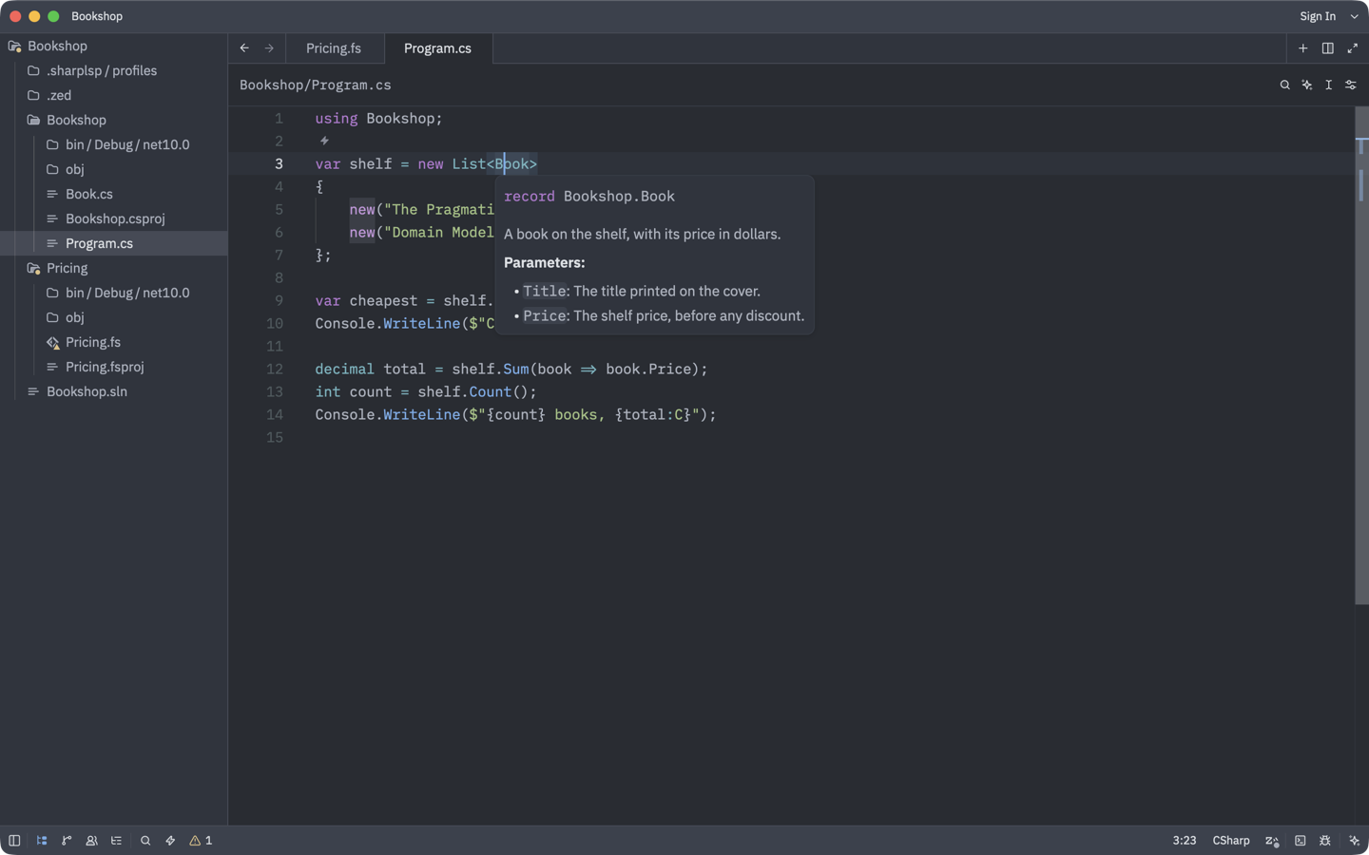Zoom the pane with the expand arrows icon
Viewport: 1369px width, 855px height.
(1353, 48)
